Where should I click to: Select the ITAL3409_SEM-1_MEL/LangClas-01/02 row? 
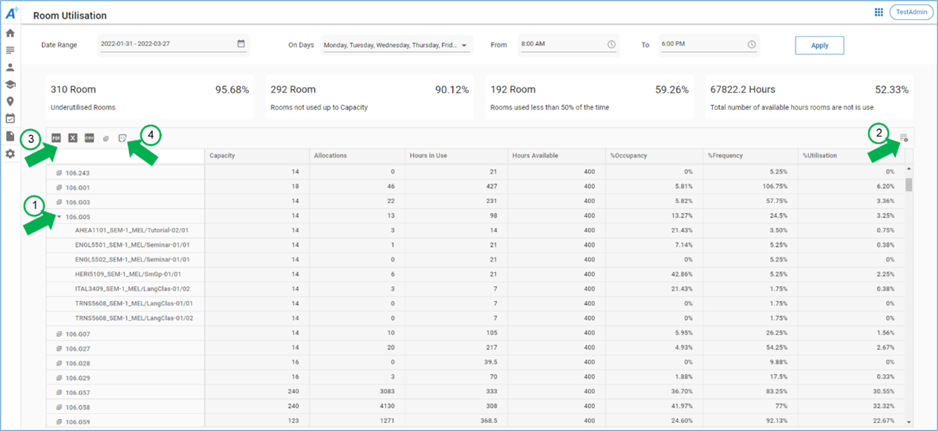tap(475, 289)
